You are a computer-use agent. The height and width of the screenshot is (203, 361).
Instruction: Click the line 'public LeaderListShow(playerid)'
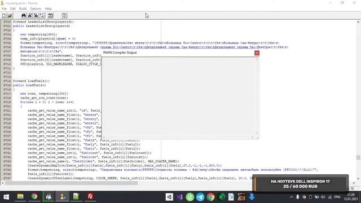pyautogui.click(x=41, y=26)
